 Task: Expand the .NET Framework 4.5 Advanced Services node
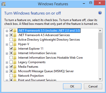coord(7,35)
